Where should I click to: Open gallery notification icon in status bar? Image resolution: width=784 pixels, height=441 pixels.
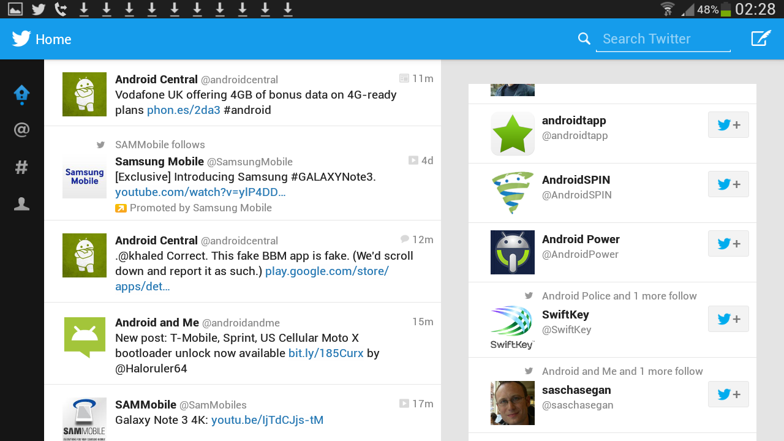click(x=15, y=9)
